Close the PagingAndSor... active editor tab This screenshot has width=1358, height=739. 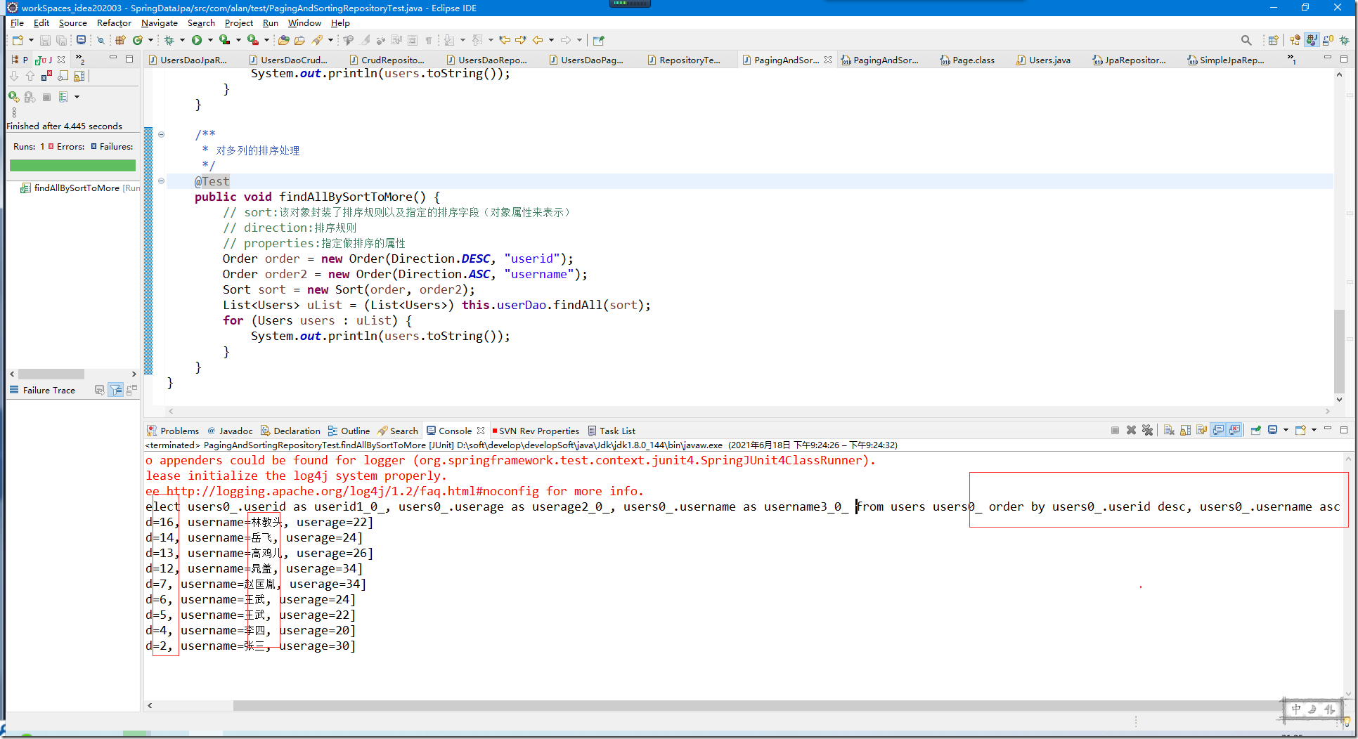pyautogui.click(x=828, y=60)
